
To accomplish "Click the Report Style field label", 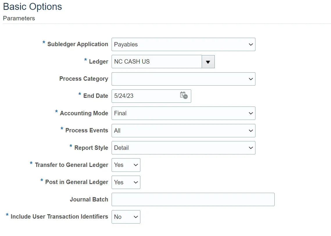I will [91, 148].
